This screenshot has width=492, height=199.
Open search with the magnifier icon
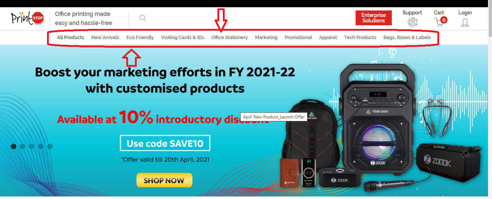tap(143, 18)
